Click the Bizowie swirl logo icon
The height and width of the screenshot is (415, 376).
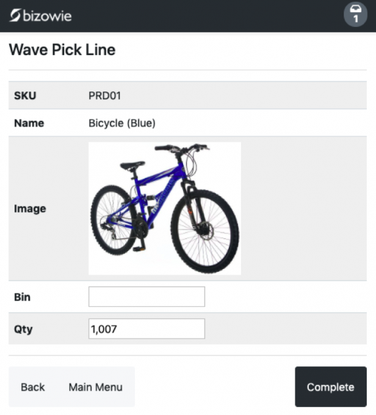click(15, 15)
